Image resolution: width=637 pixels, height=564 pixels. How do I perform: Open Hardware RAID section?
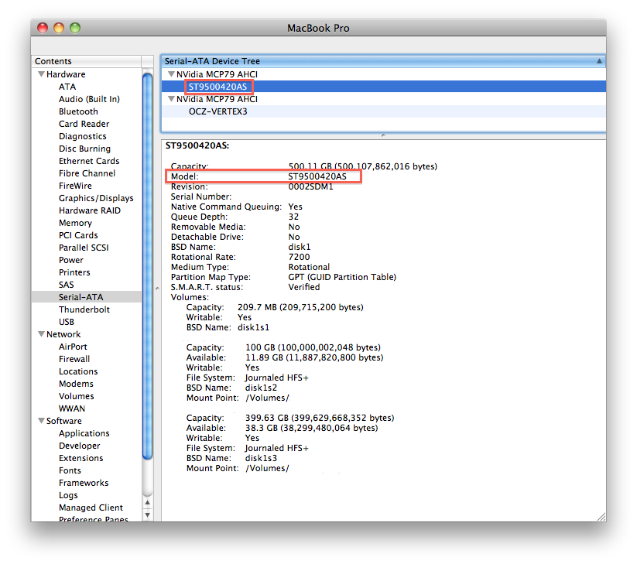tap(89, 210)
